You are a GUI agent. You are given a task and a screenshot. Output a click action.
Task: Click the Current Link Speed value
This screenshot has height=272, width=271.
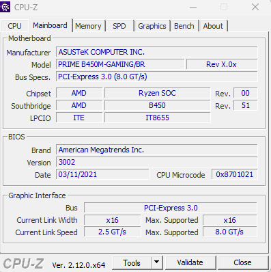tap(112, 232)
